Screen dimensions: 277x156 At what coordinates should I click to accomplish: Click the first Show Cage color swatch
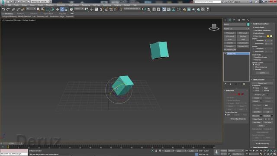coord(268,36)
